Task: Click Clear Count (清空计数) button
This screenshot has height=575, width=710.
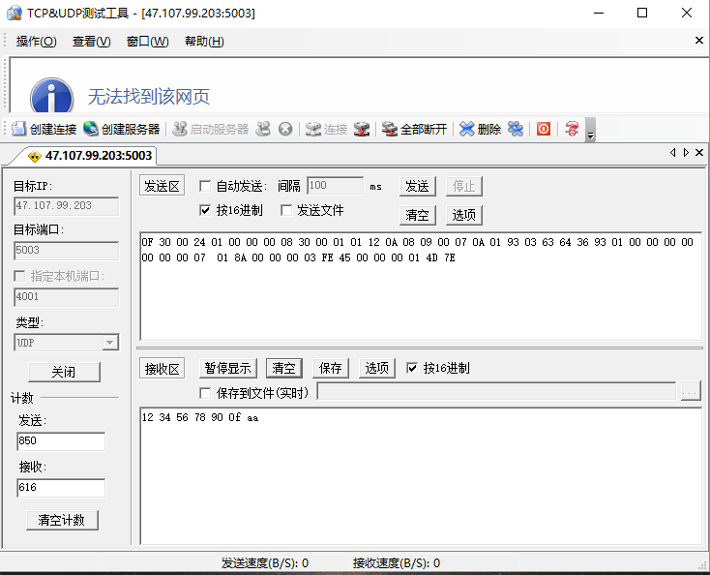Action: pos(62,520)
